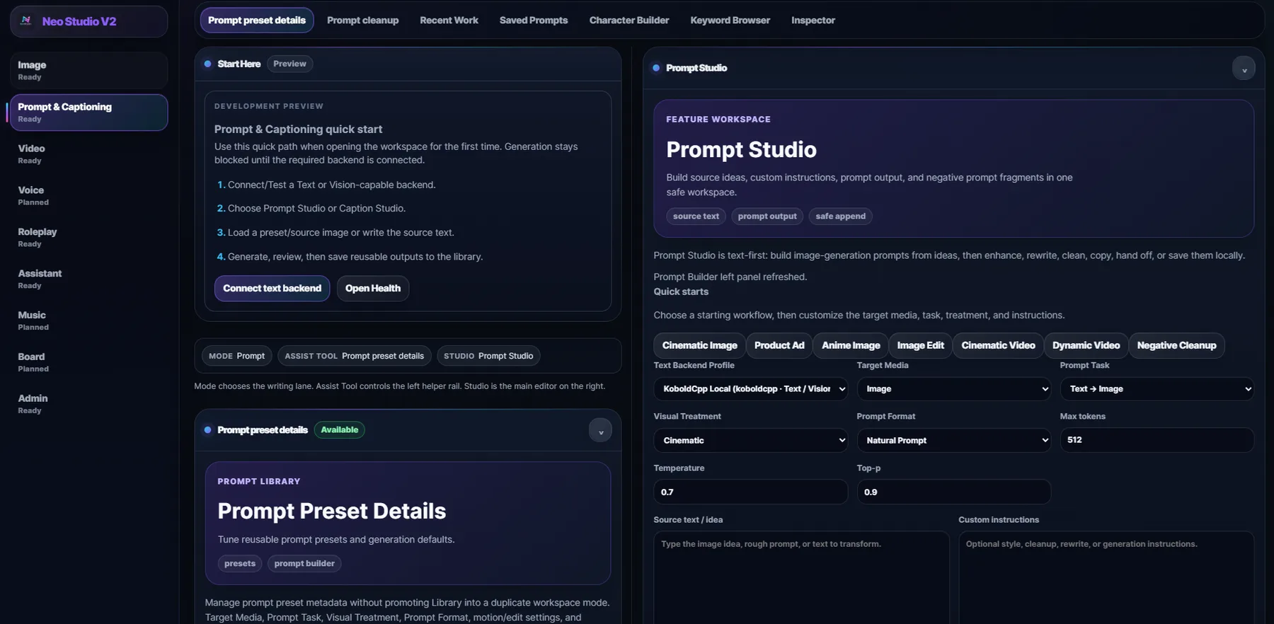
Task: Click the Custom instructions textarea
Action: click(x=1106, y=577)
